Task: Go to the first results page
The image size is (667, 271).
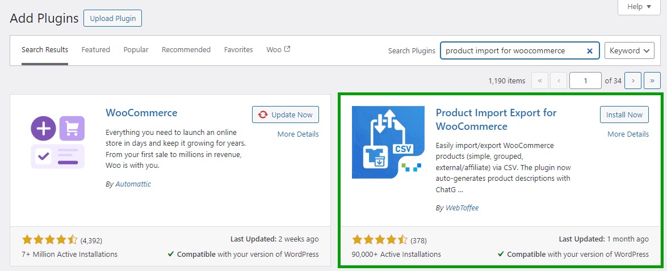Action: 540,81
